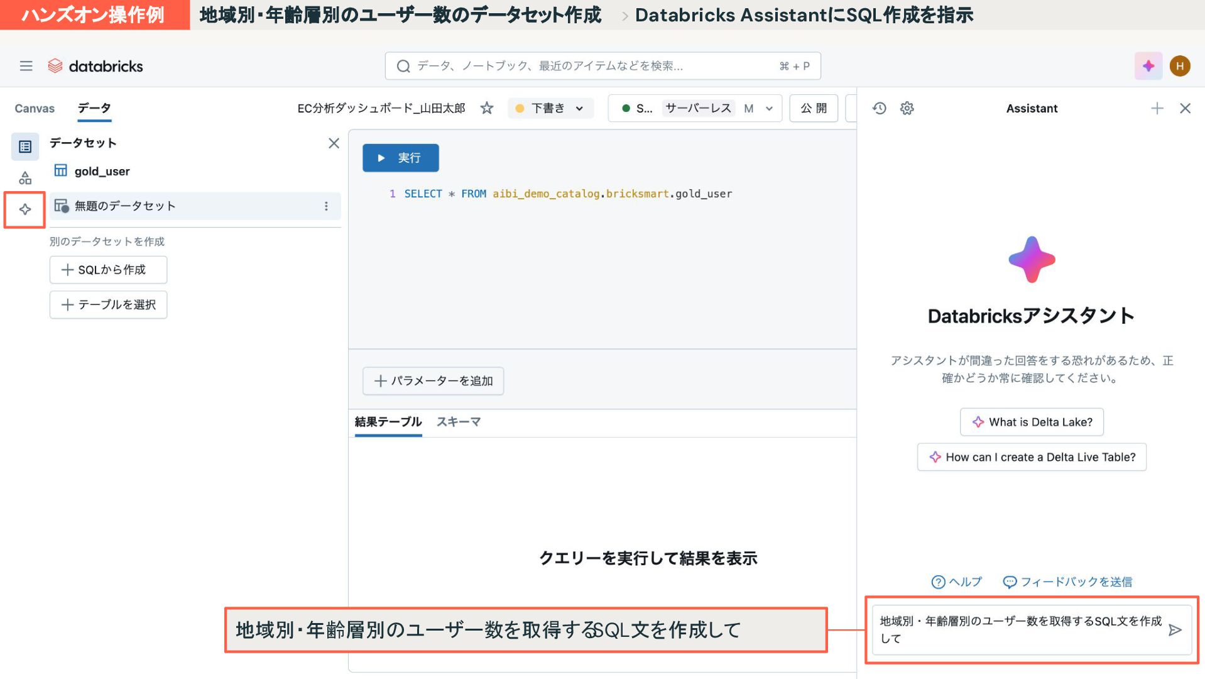This screenshot has height=679, width=1205.
Task: Click SQLから作成 button
Action: pyautogui.click(x=108, y=270)
